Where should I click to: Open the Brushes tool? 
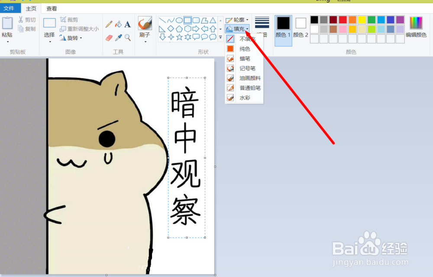(x=145, y=23)
